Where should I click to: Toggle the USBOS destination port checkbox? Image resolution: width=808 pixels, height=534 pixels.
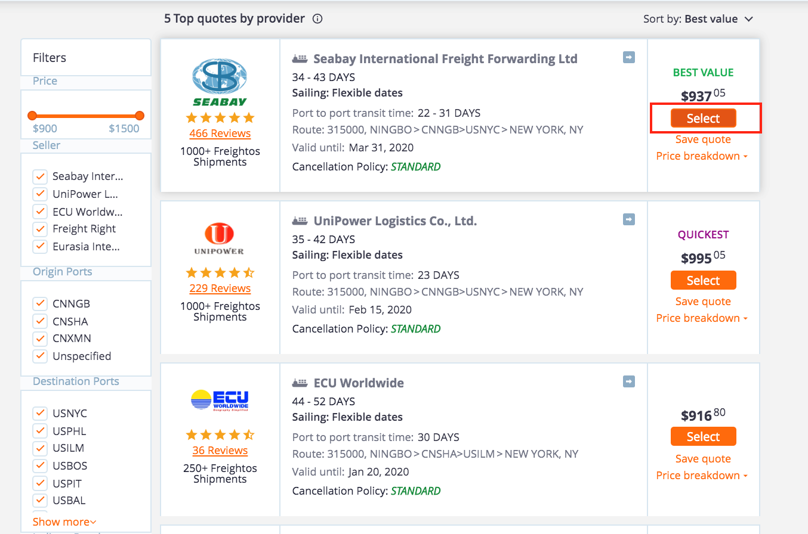pyautogui.click(x=40, y=465)
